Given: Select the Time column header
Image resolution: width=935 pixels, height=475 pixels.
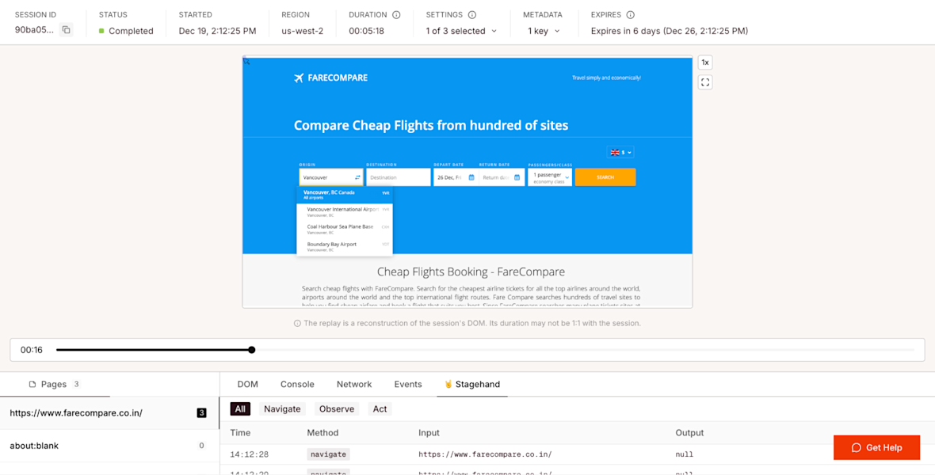Looking at the screenshot, I should point(240,433).
